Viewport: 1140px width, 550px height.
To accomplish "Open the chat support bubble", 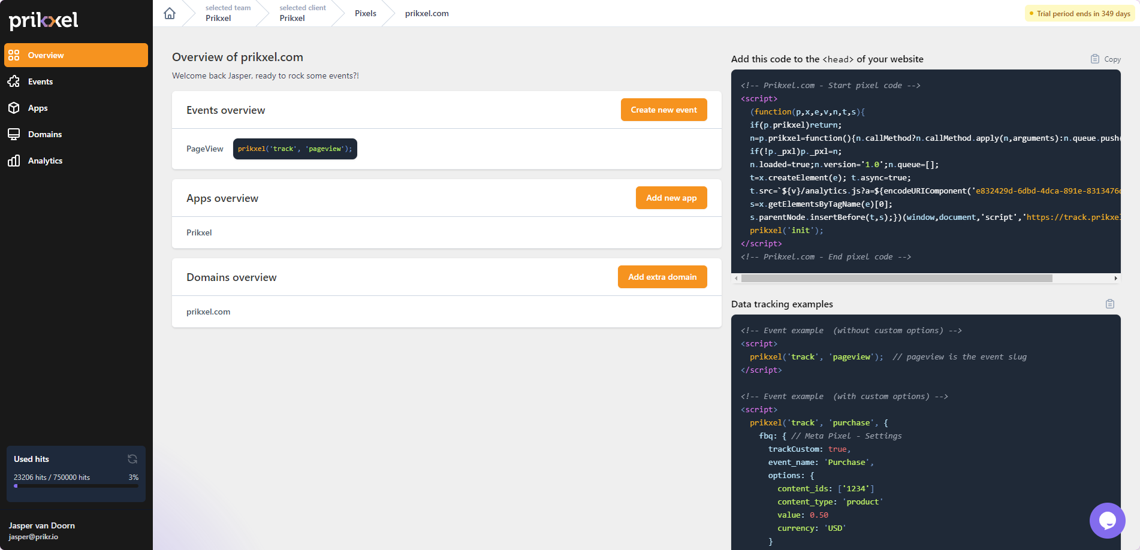I will [x=1107, y=520].
